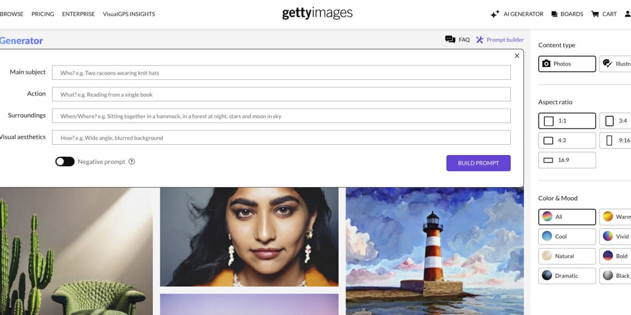The image size is (631, 315).
Task: Open the Negative prompt help icon
Action: click(x=132, y=161)
